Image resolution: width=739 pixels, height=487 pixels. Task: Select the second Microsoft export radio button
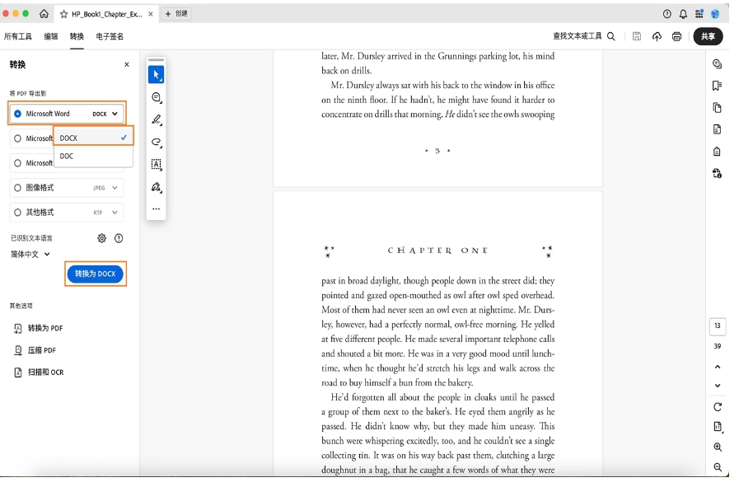pos(18,138)
